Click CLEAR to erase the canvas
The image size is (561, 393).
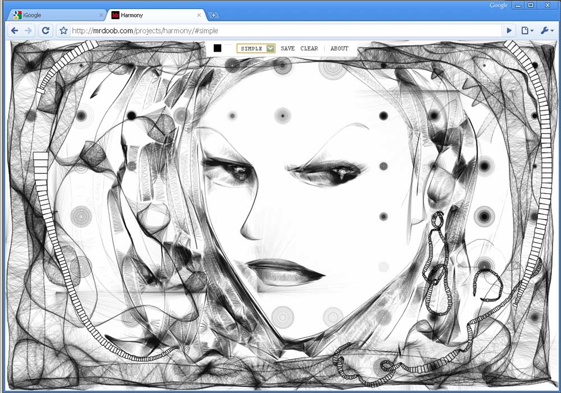[x=309, y=49]
